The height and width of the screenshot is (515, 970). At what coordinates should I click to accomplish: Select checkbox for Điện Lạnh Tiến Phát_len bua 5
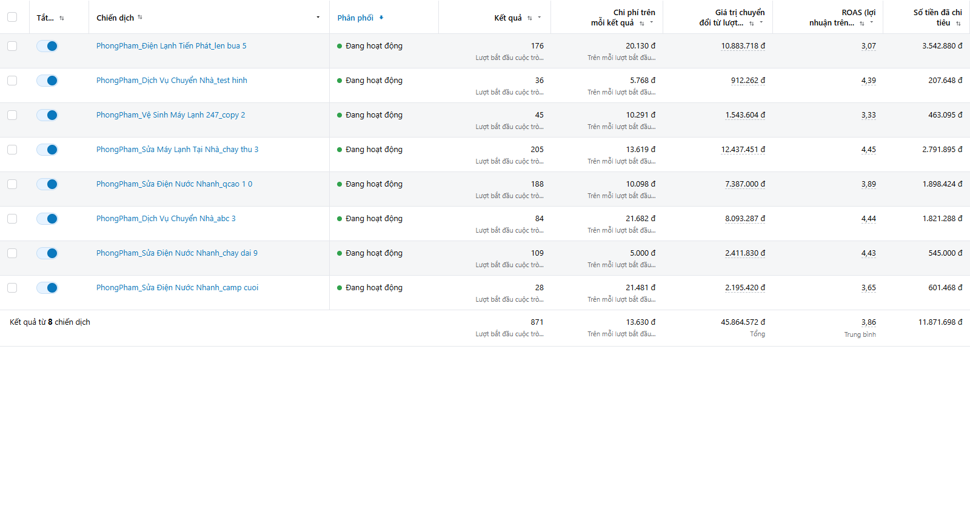(12, 46)
